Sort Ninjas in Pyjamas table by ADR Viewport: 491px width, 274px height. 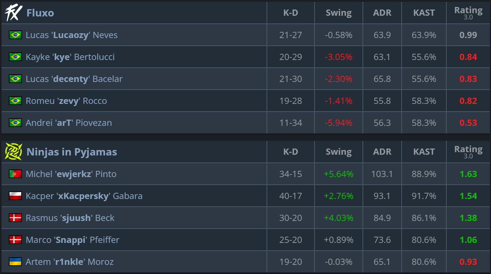coord(382,152)
